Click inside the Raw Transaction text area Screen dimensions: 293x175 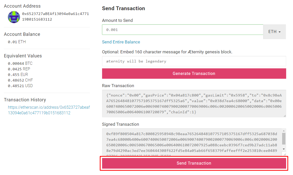click(194, 103)
